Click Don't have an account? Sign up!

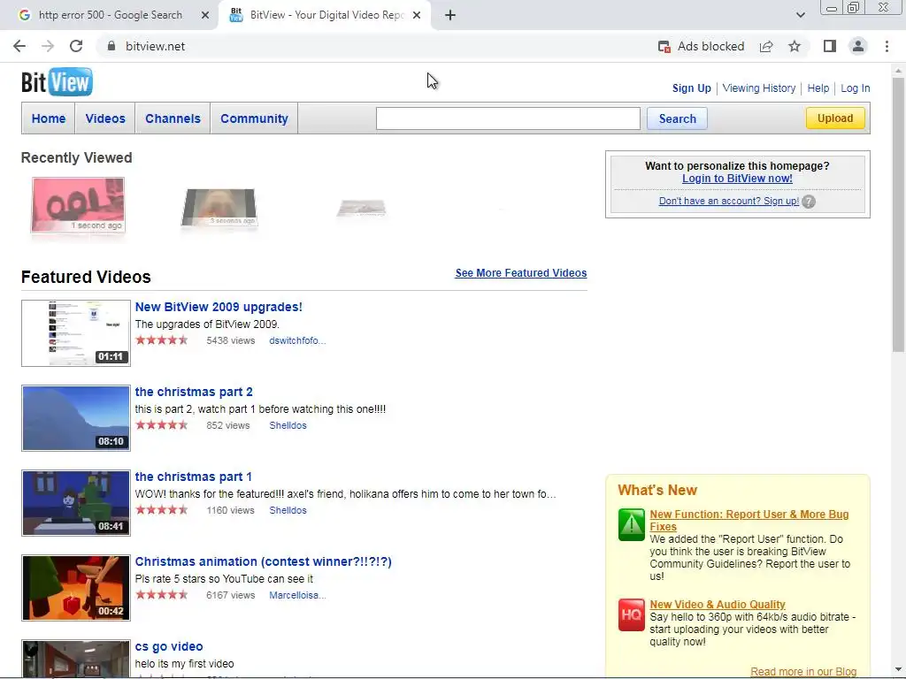coord(729,201)
